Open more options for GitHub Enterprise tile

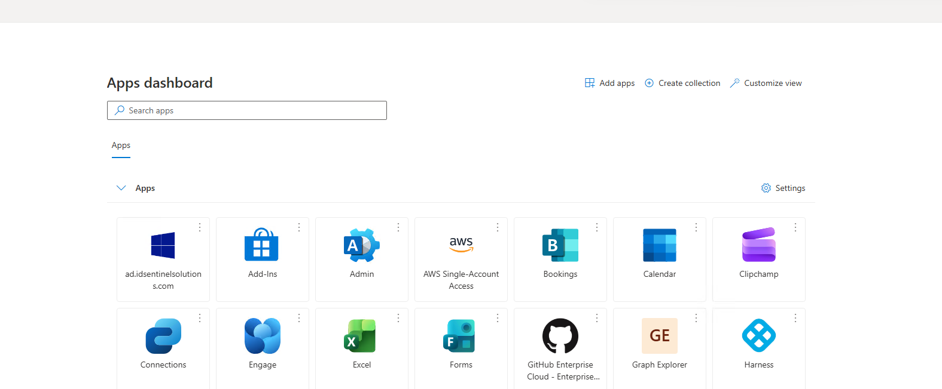597,318
